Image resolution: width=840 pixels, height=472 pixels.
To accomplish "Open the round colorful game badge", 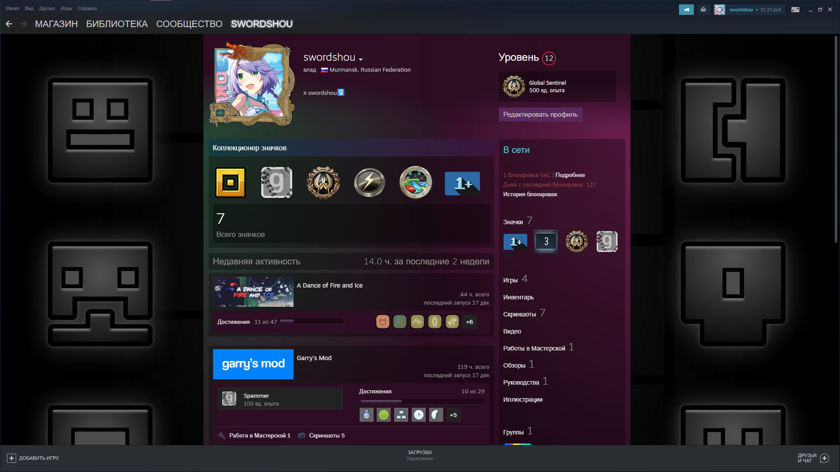I will 416,183.
